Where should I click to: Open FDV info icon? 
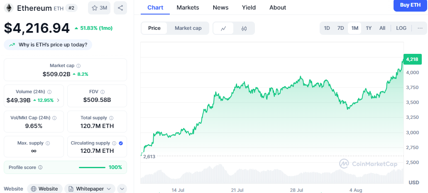coord(103,92)
